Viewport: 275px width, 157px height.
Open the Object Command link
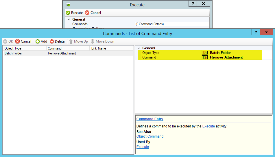pyautogui.click(x=150, y=136)
